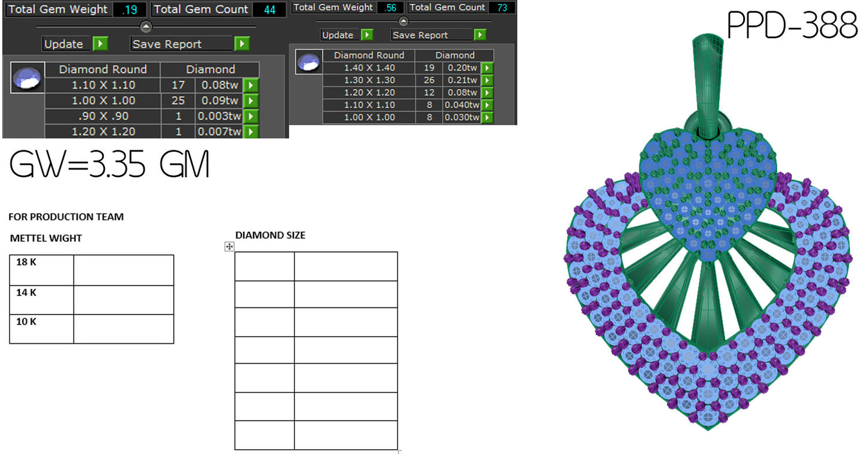Viewport: 866px width, 457px height.
Task: Click the green arrow next to the 0.21tw row
Action: click(x=487, y=80)
